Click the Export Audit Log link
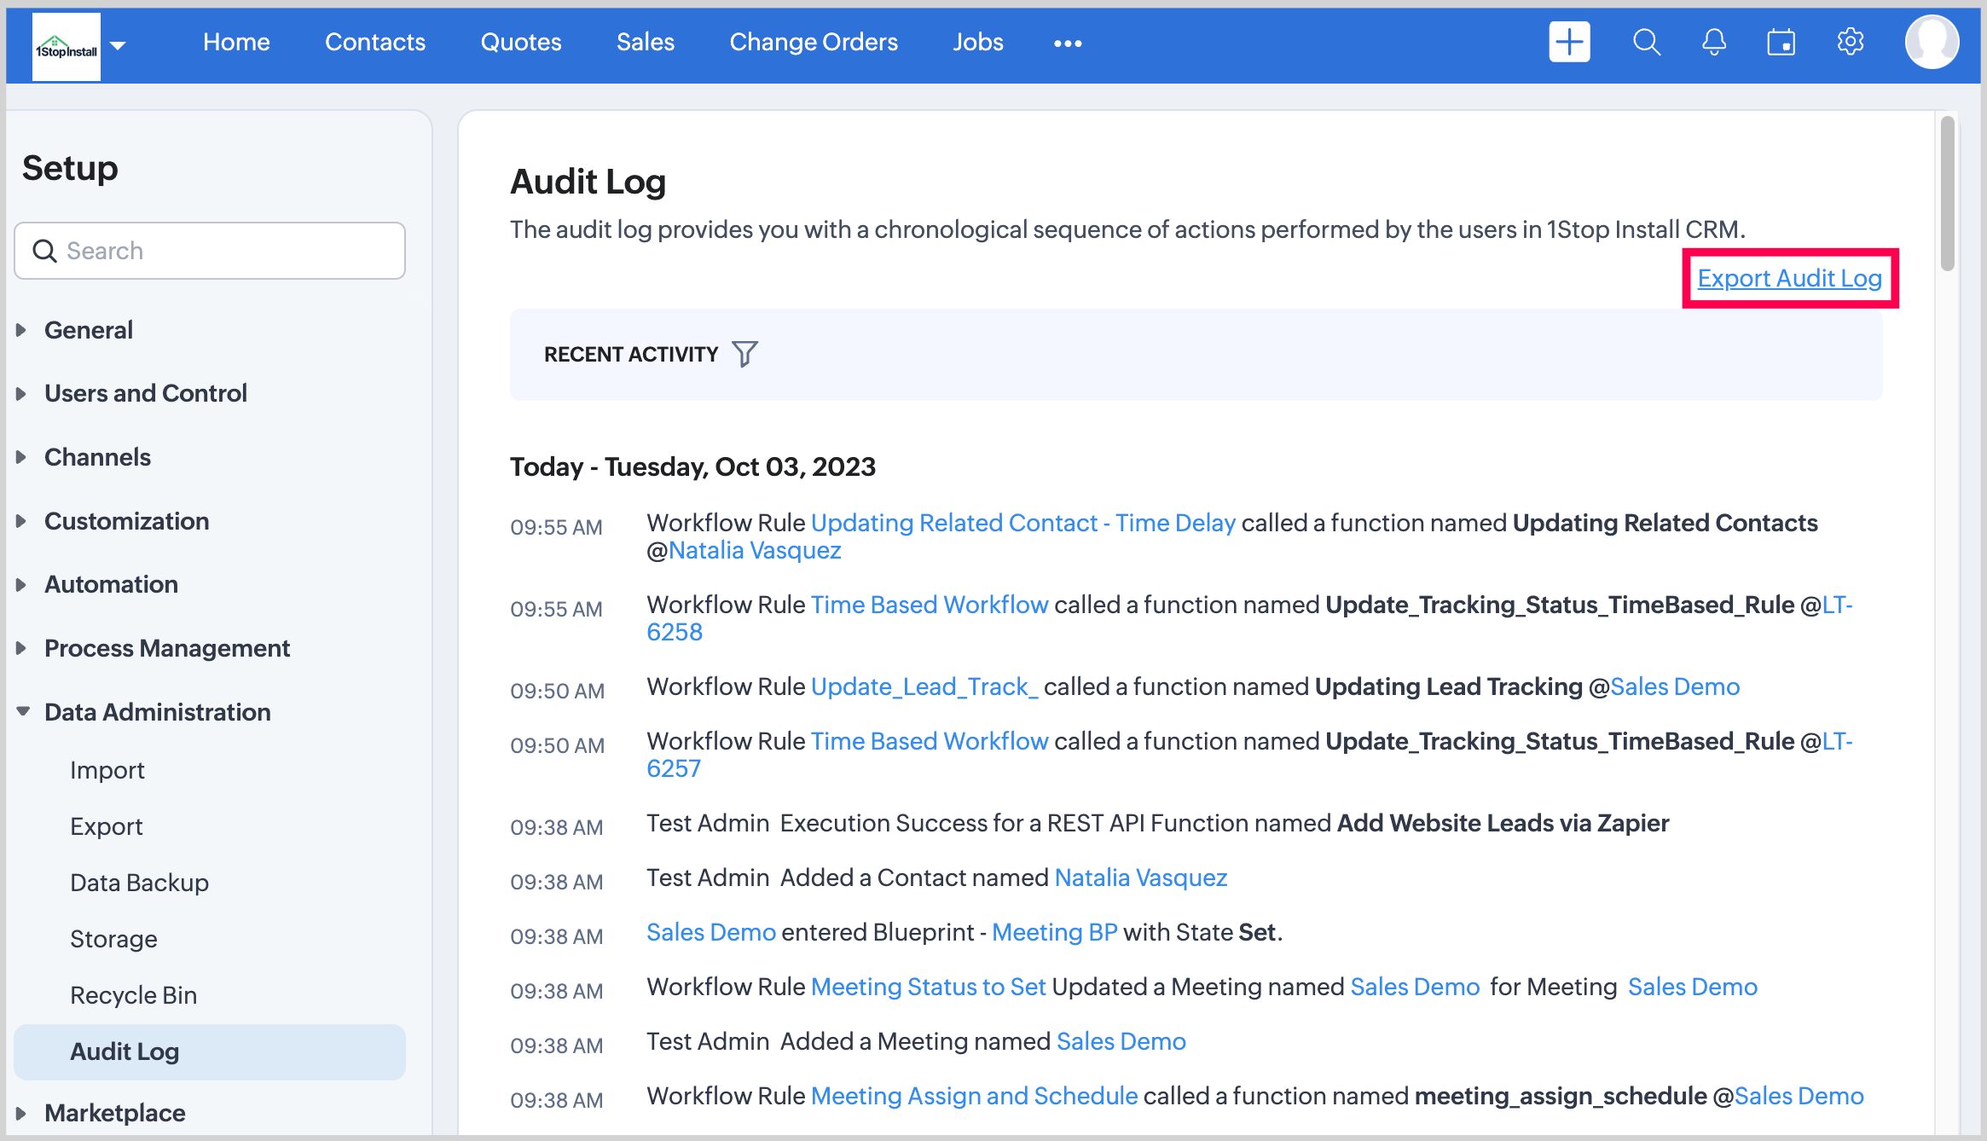 coord(1789,278)
